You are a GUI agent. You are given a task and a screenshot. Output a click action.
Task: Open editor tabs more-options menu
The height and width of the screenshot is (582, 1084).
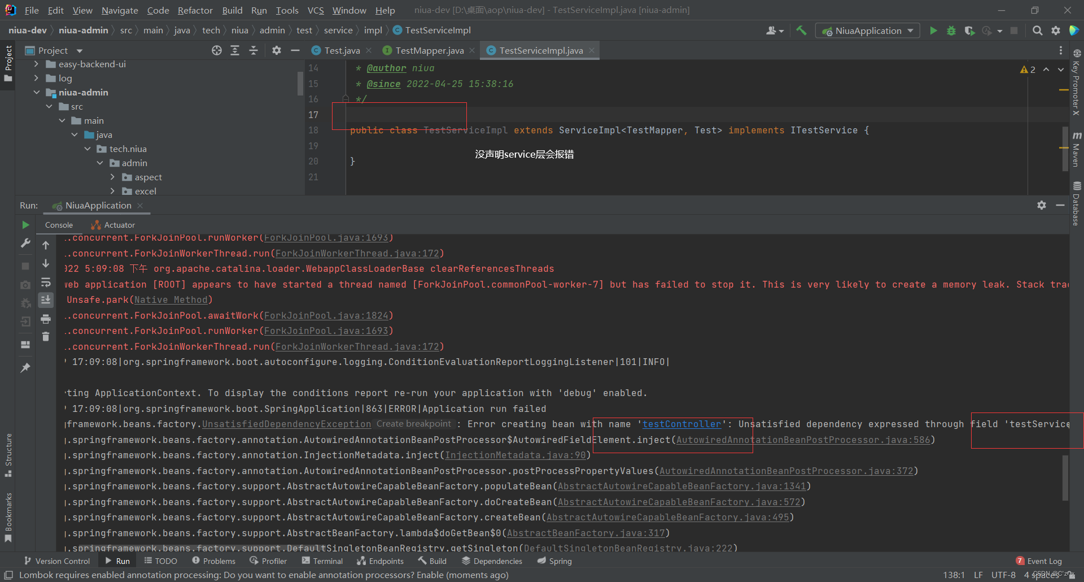1061,51
